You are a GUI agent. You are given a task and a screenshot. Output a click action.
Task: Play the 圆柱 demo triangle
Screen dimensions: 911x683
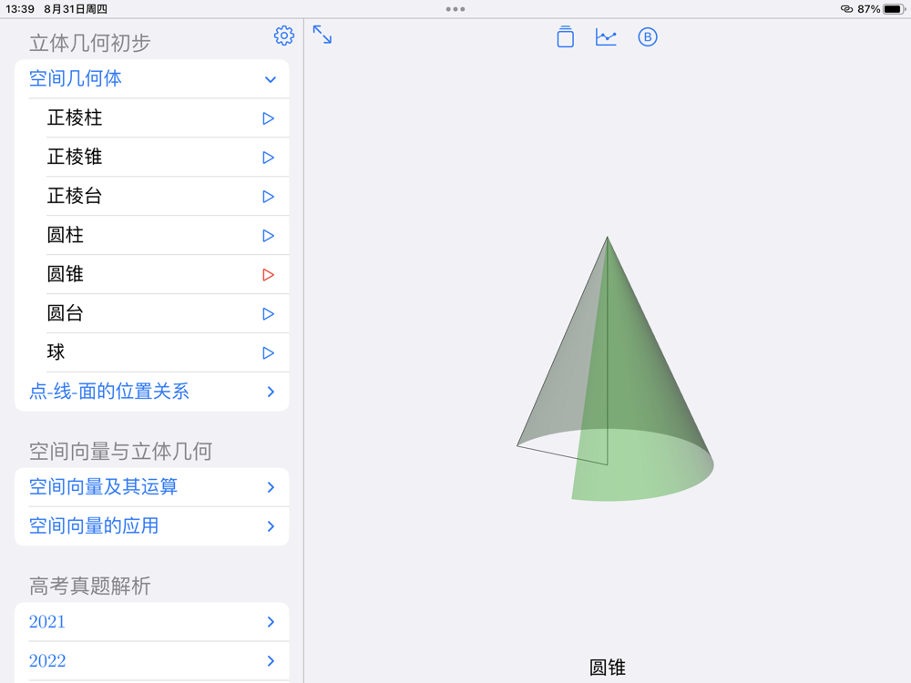268,236
